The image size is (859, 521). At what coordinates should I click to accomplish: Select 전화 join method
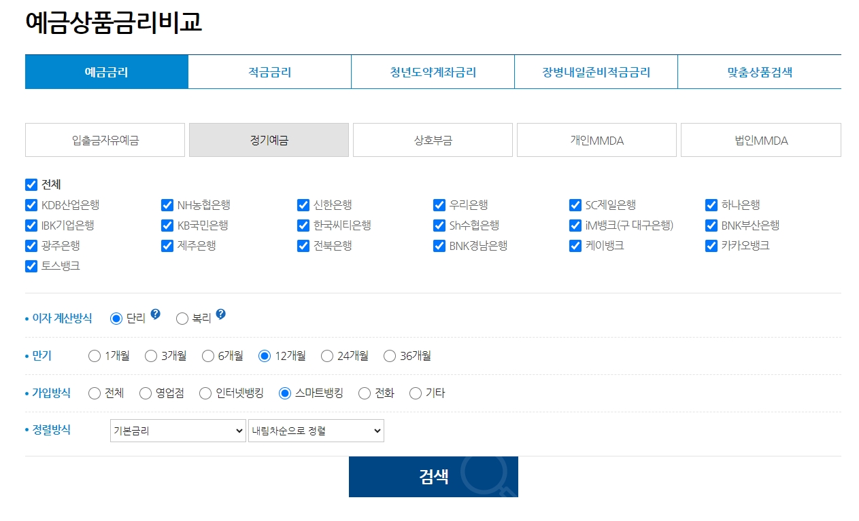click(x=365, y=393)
